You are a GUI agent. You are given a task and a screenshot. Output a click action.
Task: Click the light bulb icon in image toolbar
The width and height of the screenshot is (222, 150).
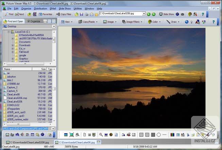point(191,22)
